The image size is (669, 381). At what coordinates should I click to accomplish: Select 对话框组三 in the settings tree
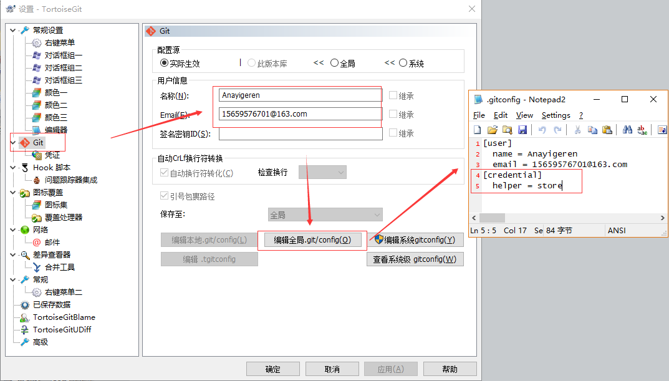point(63,80)
